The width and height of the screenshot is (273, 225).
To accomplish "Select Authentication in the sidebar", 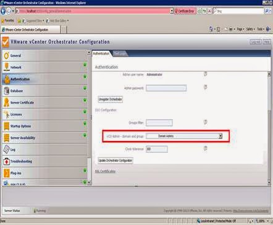I will coord(45,79).
